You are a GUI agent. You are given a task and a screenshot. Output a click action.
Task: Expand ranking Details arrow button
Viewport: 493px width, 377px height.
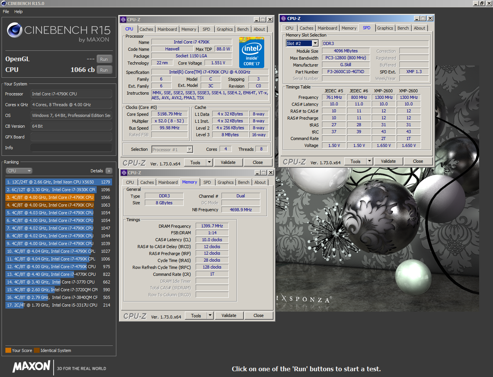click(109, 171)
